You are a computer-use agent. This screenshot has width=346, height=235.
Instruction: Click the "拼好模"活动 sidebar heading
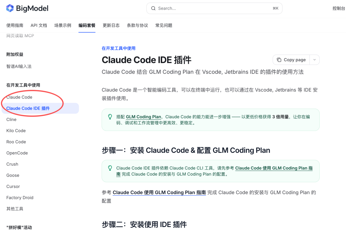click(19, 228)
